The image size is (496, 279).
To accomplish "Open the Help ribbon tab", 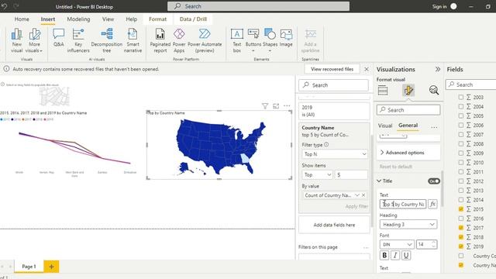I will 131,19.
